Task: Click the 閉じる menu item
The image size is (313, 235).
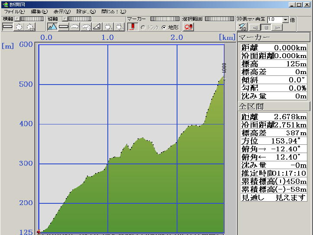Action: click(111, 12)
